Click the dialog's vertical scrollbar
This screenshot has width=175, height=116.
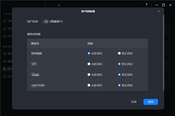pos(163,51)
